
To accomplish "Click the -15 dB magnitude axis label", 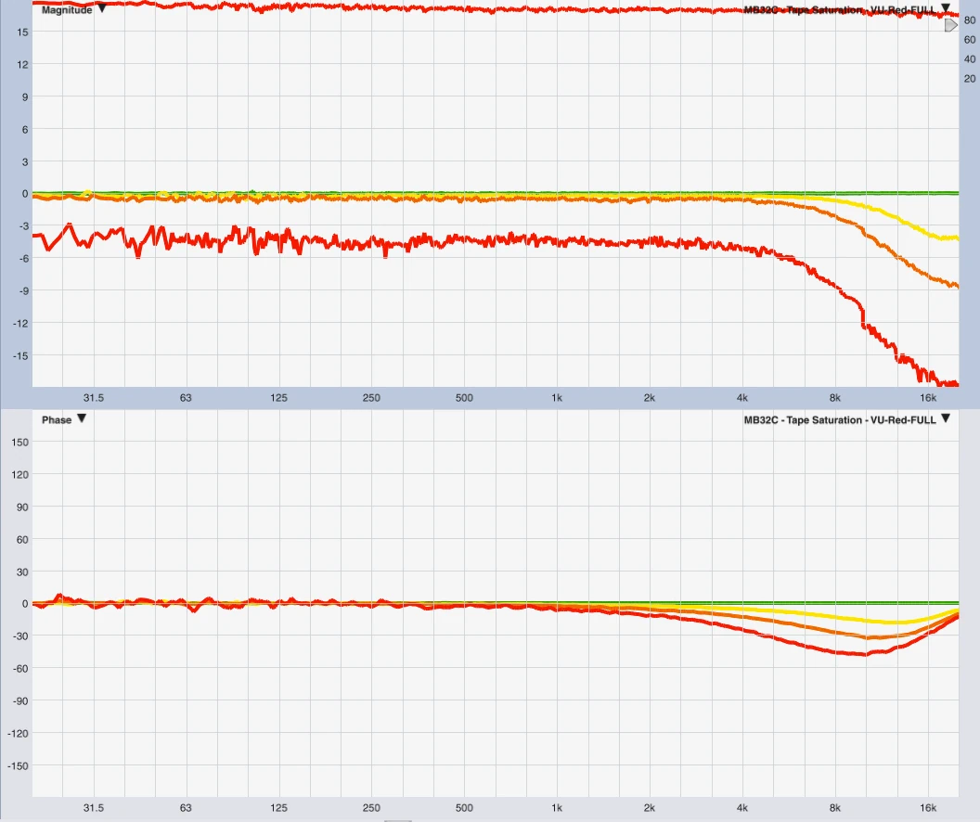I will tap(19, 355).
